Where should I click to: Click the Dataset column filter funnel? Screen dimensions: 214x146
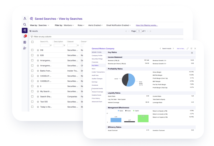coord(78,45)
